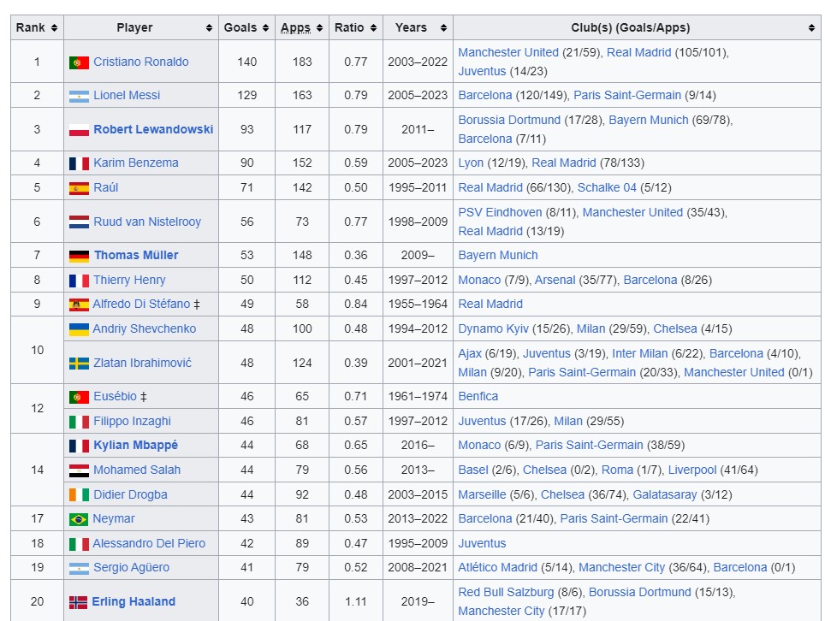This screenshot has width=825, height=621.
Task: Click the Ukraine flag beside Andriy Shevchenko
Action: point(79,329)
